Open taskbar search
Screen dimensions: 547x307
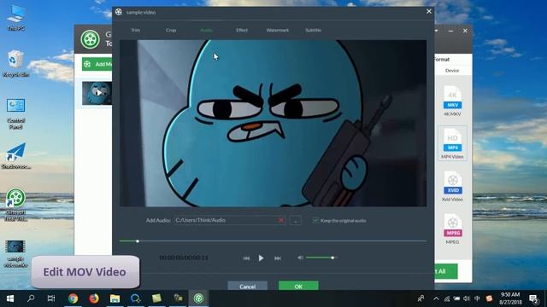coord(31,298)
